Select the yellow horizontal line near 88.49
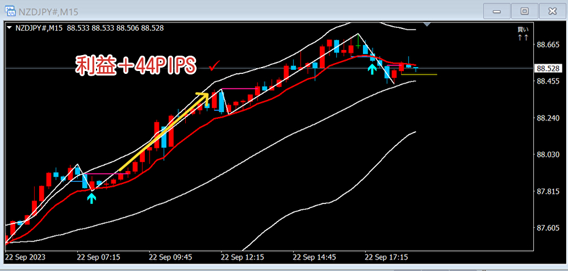Screen dimensions: 568x271 pos(419,74)
